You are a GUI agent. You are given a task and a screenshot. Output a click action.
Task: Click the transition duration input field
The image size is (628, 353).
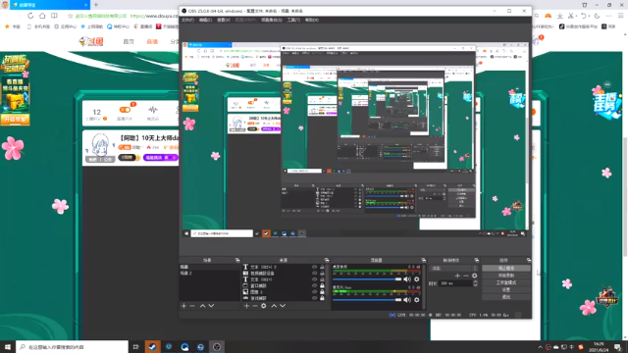455,283
